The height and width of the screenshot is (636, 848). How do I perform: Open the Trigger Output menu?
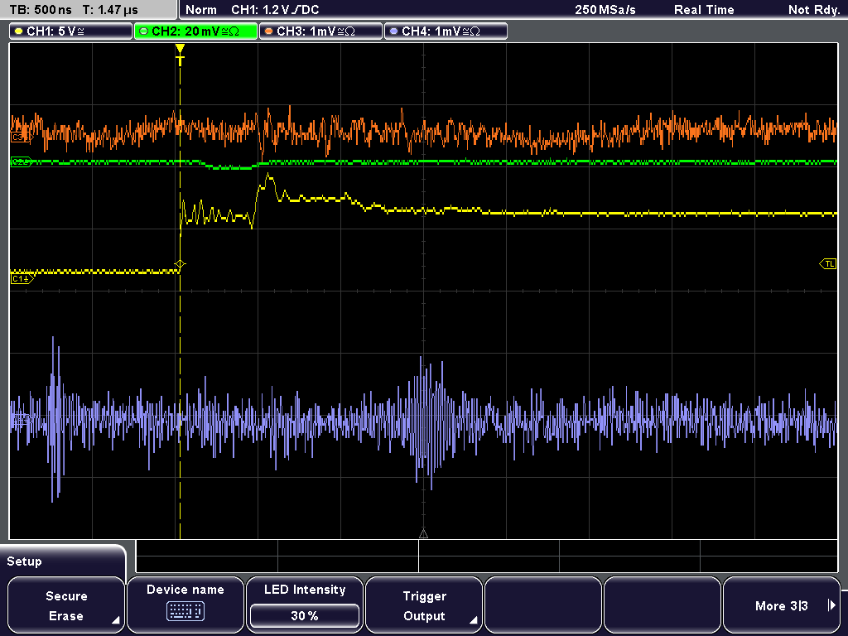click(424, 605)
